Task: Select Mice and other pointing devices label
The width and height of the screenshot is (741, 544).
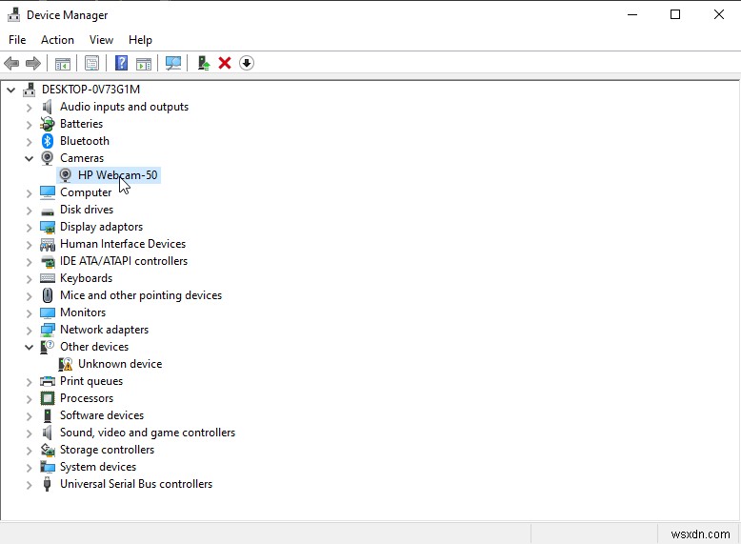Action: pyautogui.click(x=141, y=295)
